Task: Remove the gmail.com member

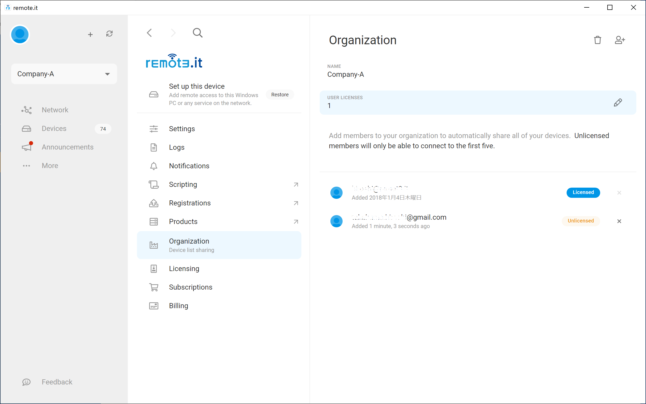Action: (619, 221)
